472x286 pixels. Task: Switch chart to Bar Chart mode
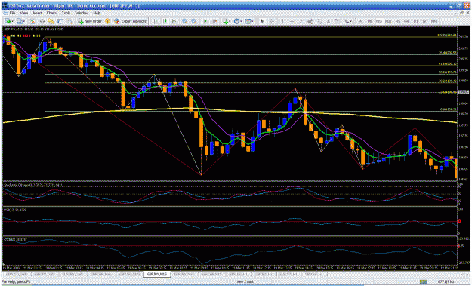(x=156, y=21)
